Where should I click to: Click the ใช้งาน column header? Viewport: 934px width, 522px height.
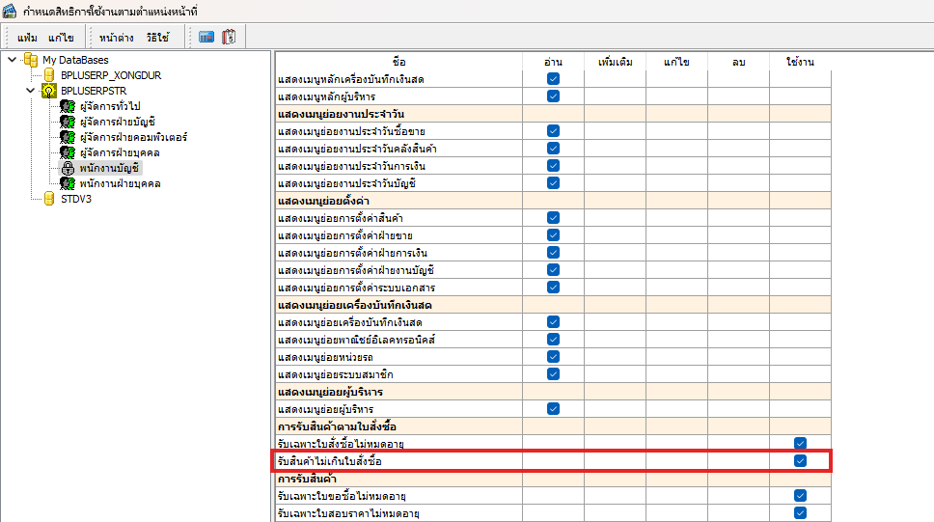(x=800, y=62)
